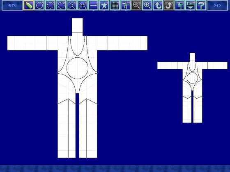Zoom out with the minus magnifier

[136, 5]
